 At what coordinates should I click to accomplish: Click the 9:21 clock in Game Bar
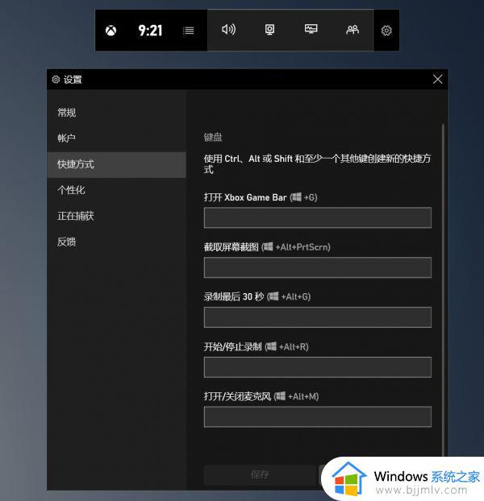pos(150,31)
